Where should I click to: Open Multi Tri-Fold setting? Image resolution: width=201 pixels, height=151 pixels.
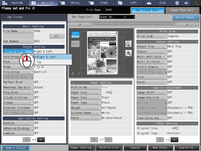[152, 62]
